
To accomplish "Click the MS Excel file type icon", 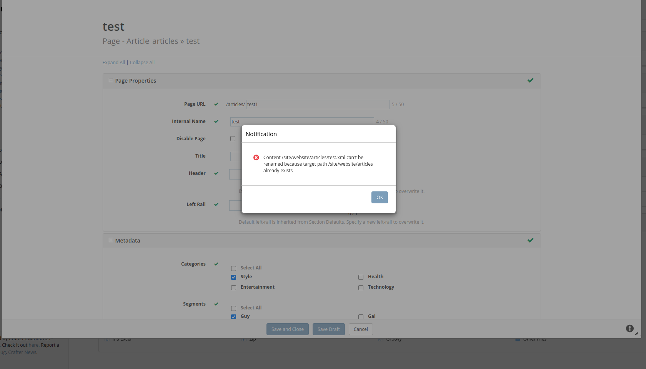I will coord(107,339).
